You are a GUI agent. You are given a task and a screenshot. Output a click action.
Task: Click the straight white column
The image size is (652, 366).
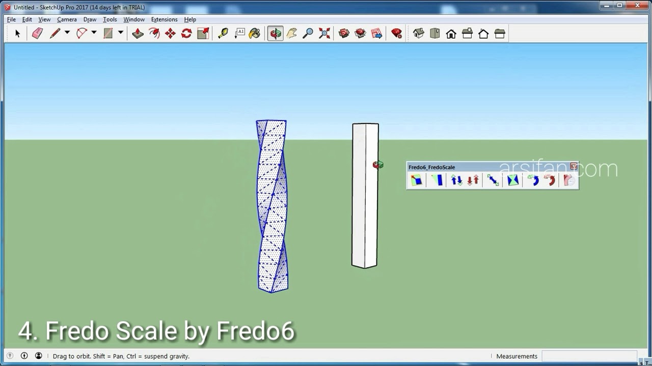click(365, 195)
